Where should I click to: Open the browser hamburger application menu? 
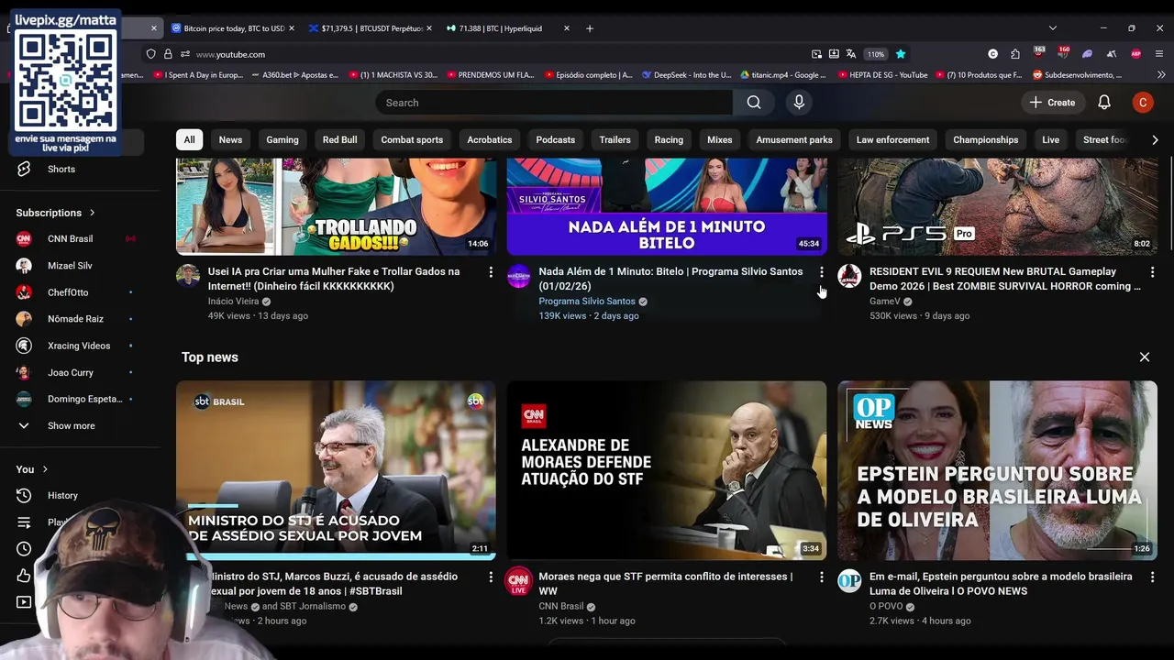tap(1159, 54)
